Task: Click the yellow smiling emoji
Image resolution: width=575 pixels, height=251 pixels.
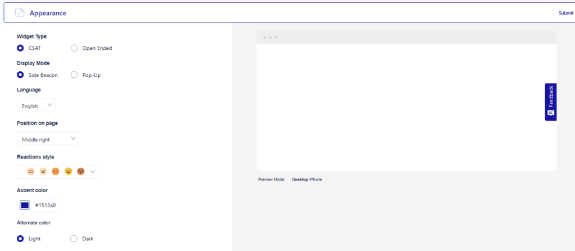Action: (x=69, y=171)
